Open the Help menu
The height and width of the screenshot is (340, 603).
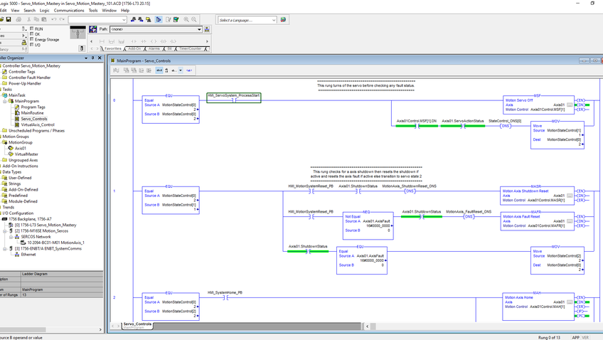click(x=125, y=11)
